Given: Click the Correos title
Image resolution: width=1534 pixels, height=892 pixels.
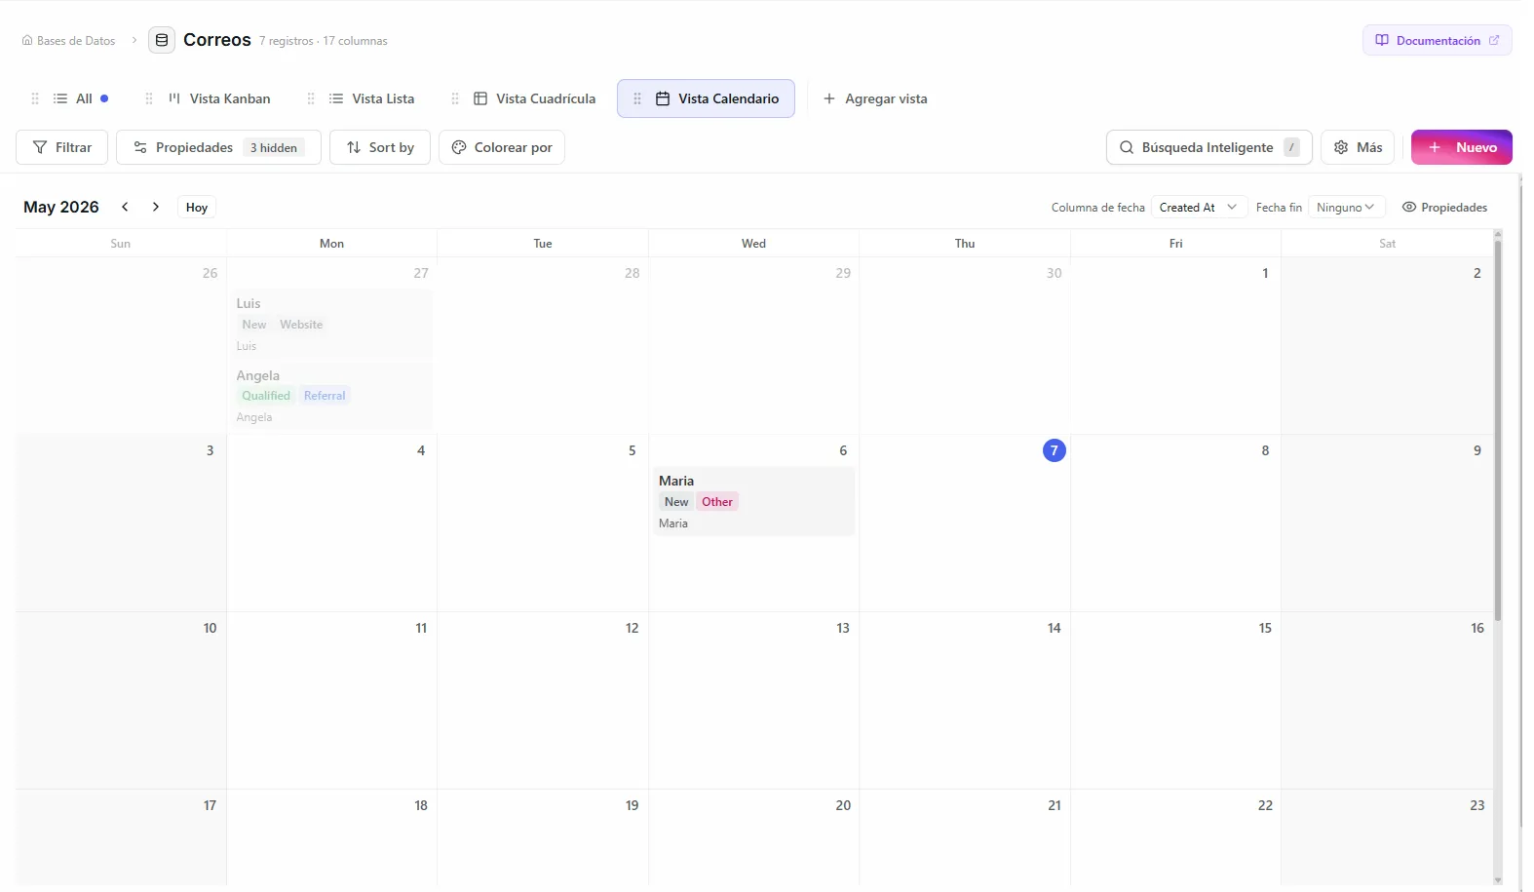Looking at the screenshot, I should pyautogui.click(x=217, y=40).
